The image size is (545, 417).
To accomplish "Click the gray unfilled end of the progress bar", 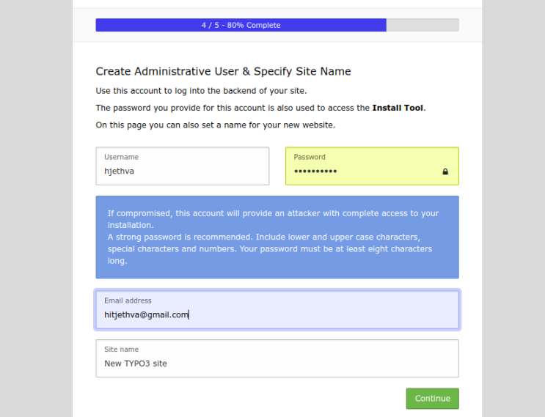I will [x=423, y=25].
